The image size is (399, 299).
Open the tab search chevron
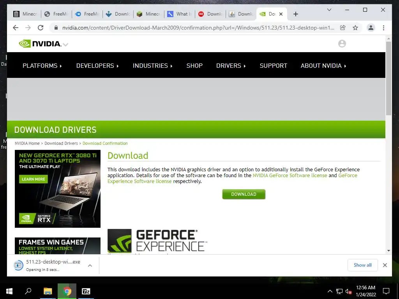(x=329, y=10)
